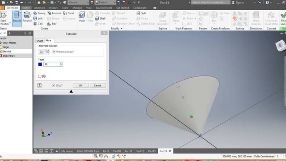This screenshot has width=286, height=161.
Task: Activate the Shell tool
Action: 100,18
